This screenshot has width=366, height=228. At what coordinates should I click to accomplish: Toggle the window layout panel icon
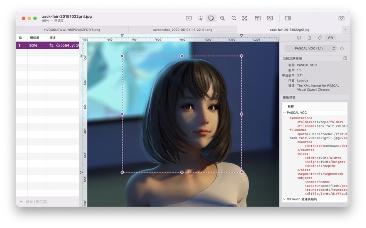258,18
